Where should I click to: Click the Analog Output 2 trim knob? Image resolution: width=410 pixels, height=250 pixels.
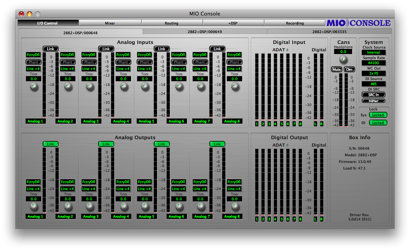[x=68, y=207]
